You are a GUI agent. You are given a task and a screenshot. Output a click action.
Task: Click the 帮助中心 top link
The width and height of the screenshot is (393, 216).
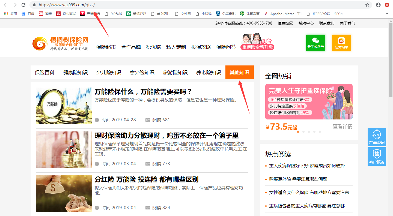pyautogui.click(x=306, y=23)
